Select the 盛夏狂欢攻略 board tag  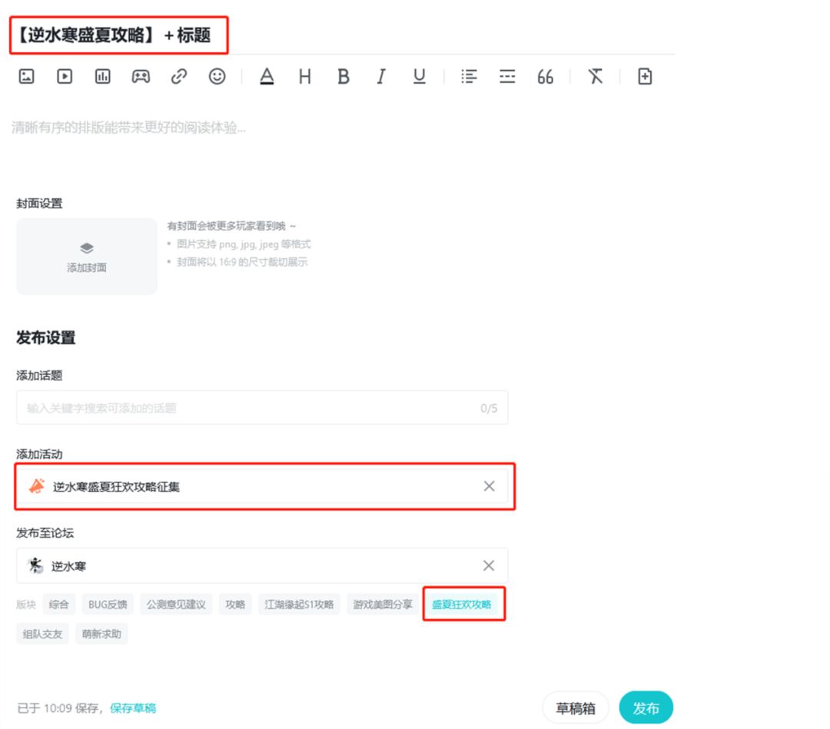[x=462, y=604]
